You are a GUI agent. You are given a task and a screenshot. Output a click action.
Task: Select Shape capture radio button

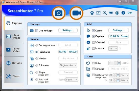tap(37, 72)
